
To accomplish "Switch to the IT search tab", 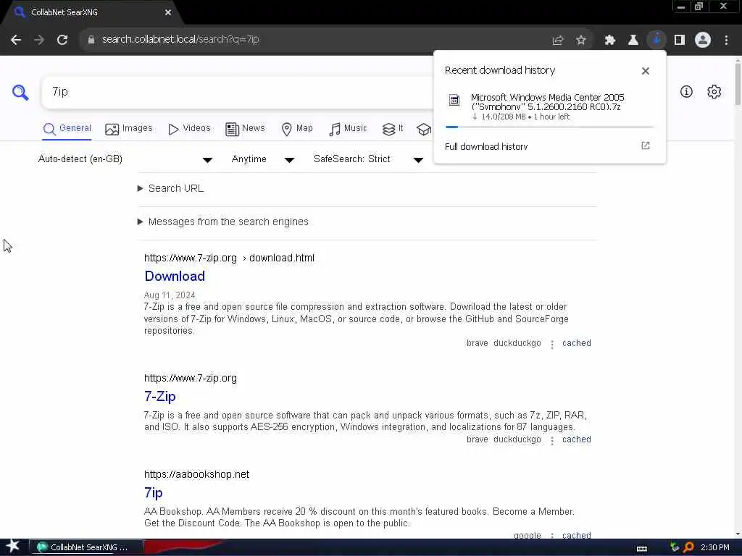I will click(393, 129).
